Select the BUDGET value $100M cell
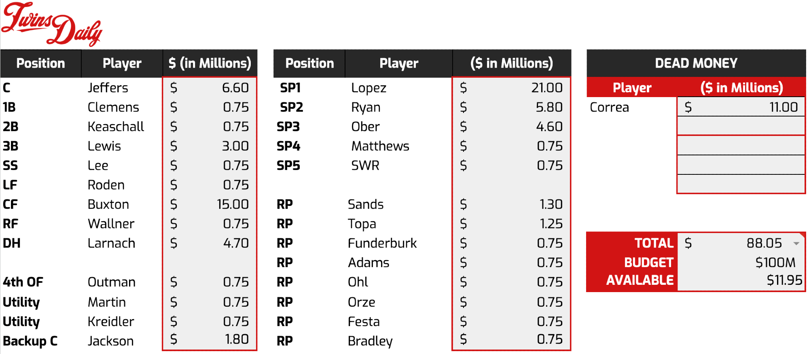The image size is (809, 354). (x=741, y=263)
